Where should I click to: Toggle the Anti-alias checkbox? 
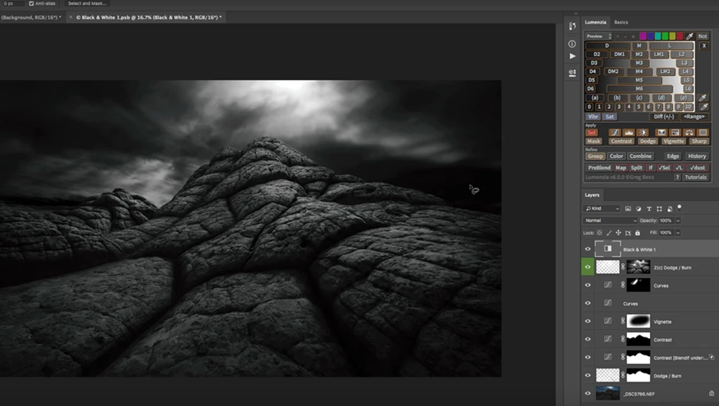(32, 3)
